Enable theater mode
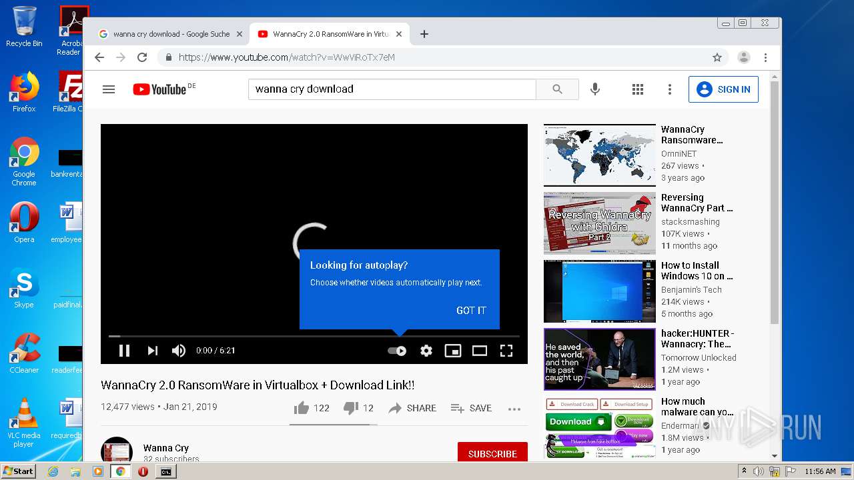 (480, 351)
